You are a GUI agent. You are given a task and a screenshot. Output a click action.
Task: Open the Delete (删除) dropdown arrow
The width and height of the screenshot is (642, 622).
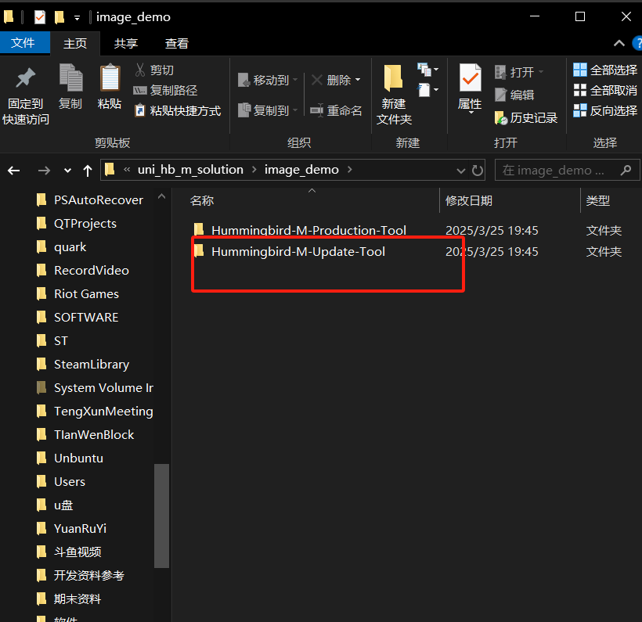358,81
